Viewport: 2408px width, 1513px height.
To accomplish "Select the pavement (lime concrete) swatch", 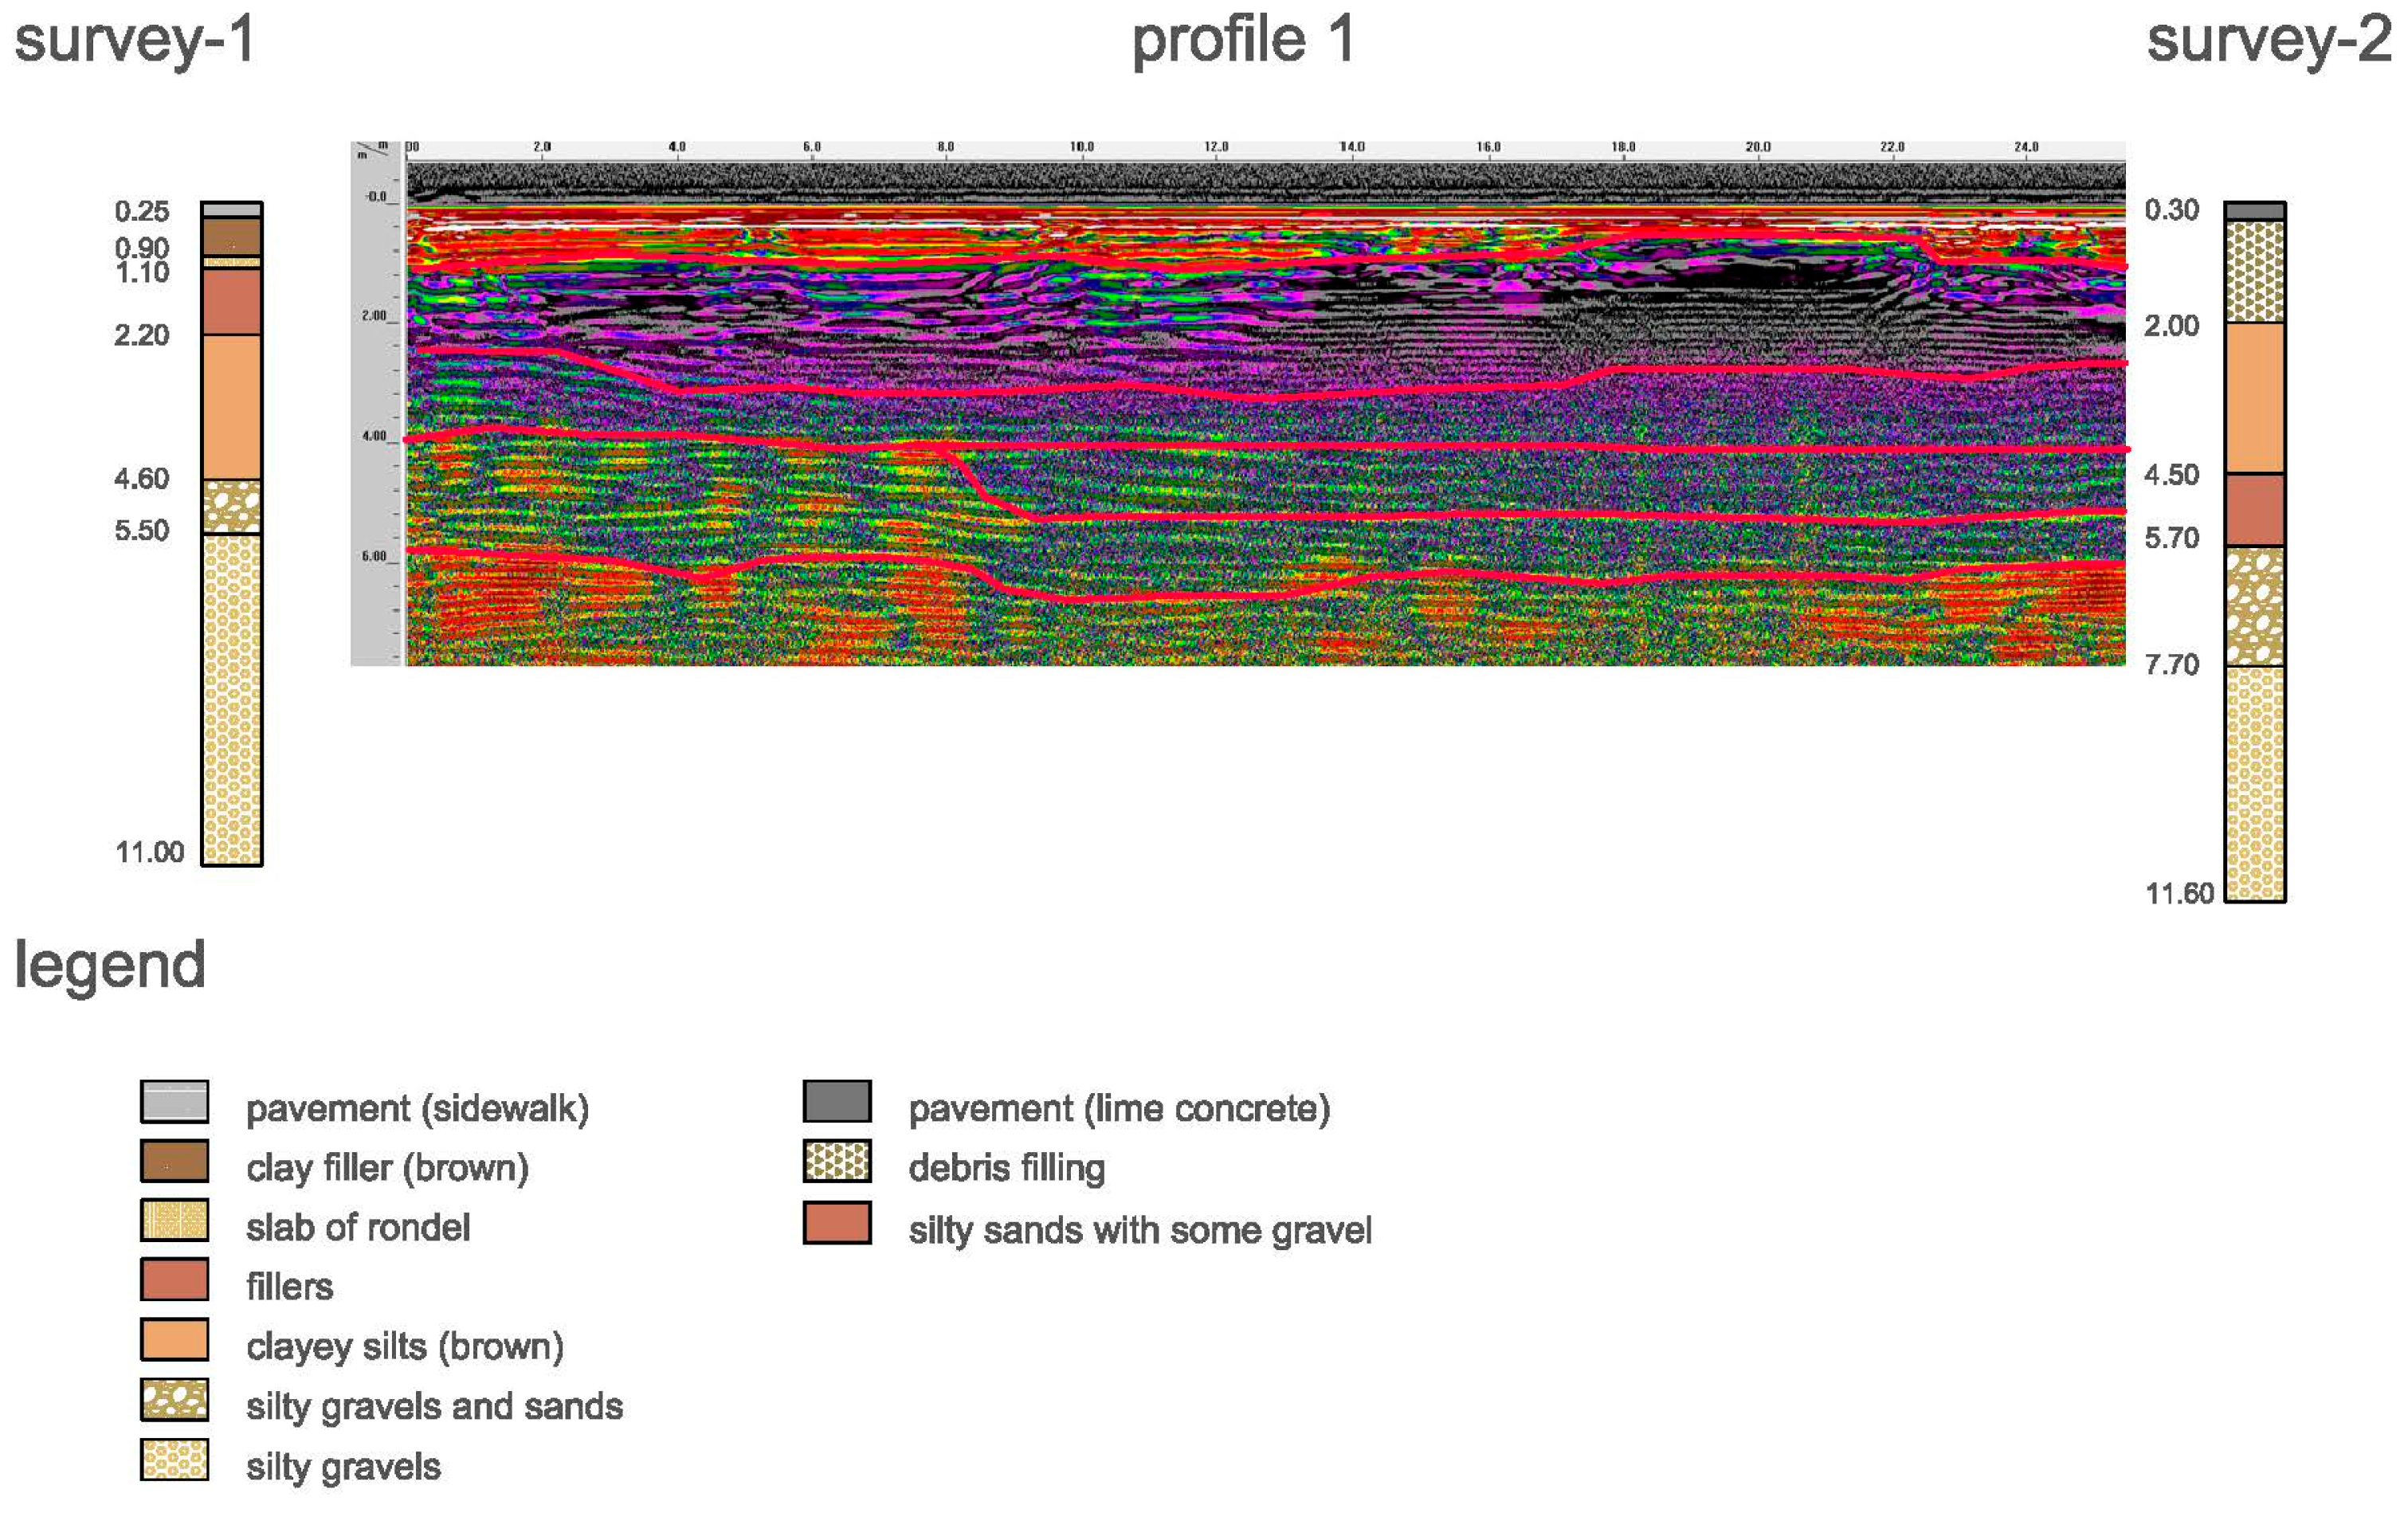I will click(837, 1101).
